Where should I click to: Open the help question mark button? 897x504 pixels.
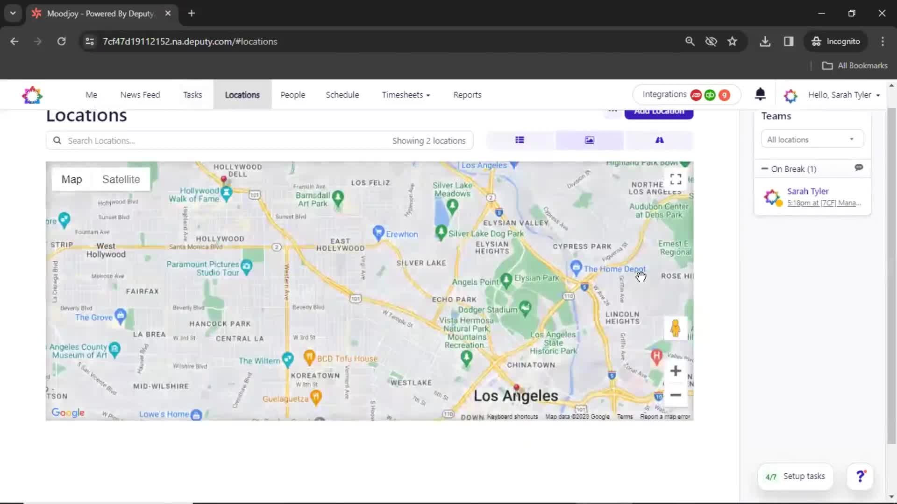pyautogui.click(x=860, y=476)
